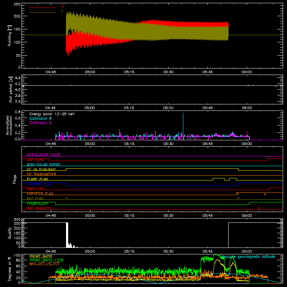The width and height of the screenshot is (287, 287).
Task: Click the 05:15 tick under Roll period plot
Action: coord(129,108)
